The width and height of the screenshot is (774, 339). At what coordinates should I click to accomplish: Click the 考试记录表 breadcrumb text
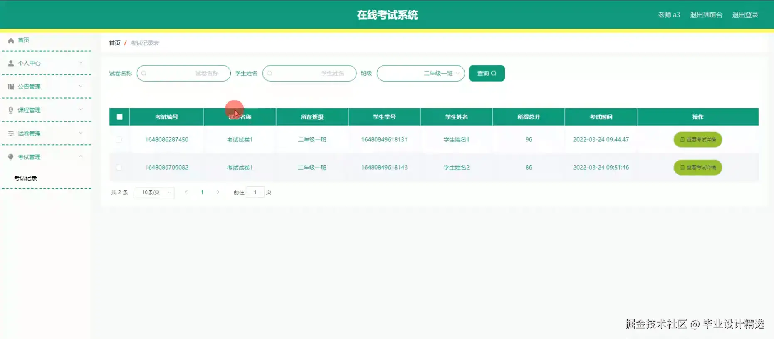[x=145, y=43]
